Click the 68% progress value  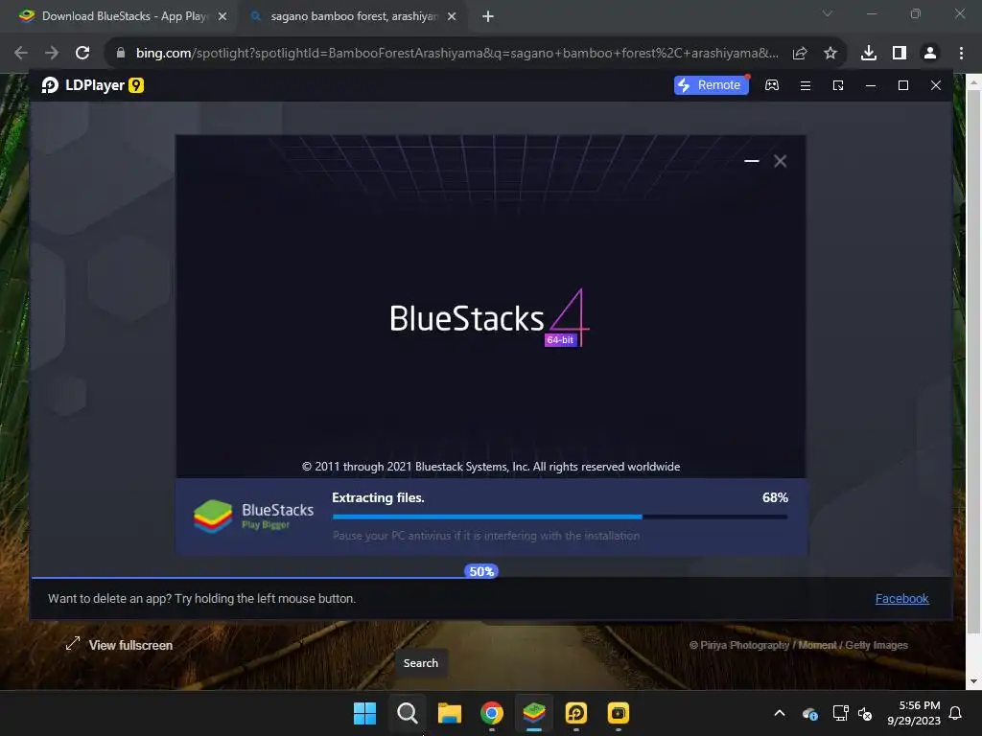pyautogui.click(x=775, y=497)
